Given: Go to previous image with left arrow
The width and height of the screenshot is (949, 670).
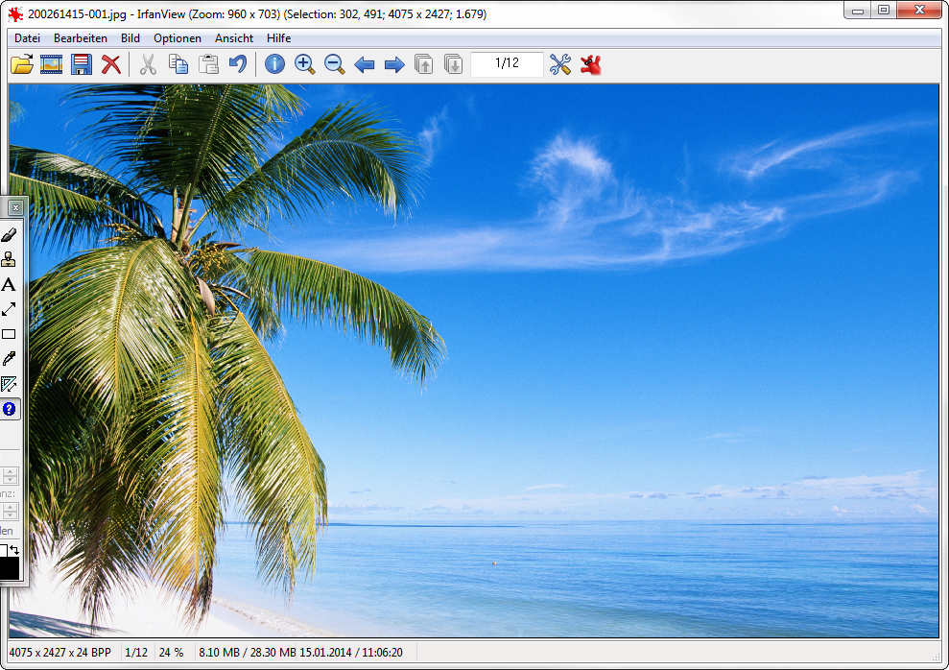Looking at the screenshot, I should pos(365,64).
